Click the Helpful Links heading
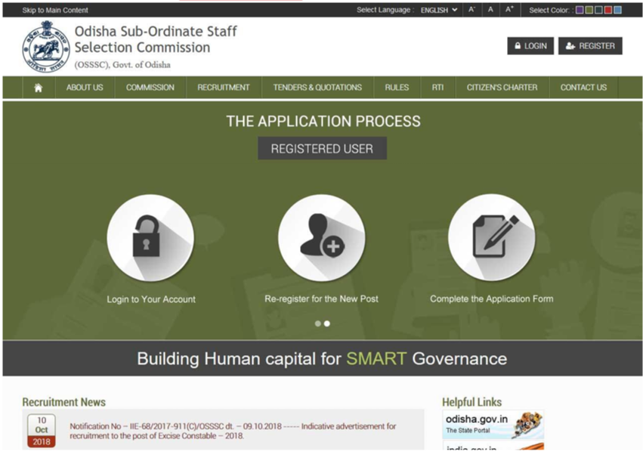Image resolution: width=643 pixels, height=451 pixels. [471, 402]
